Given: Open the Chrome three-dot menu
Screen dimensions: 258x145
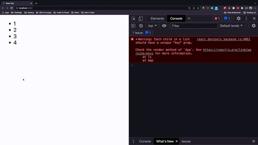Looking at the screenshot, I should pyautogui.click(x=255, y=8).
